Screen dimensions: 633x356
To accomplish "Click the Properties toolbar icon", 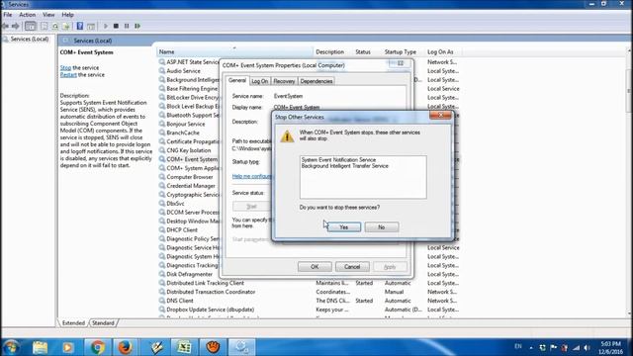I will coord(44,27).
